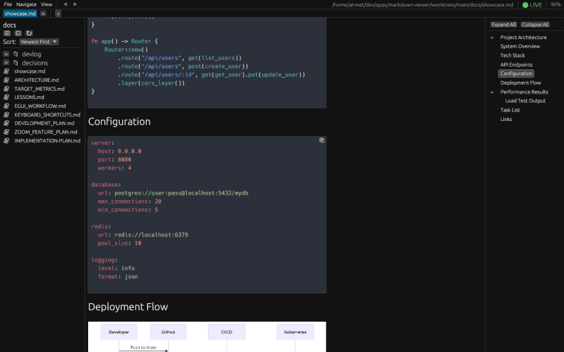564x352 pixels.
Task: Open ARCHITECTURE.md from the file list
Action: tap(36, 80)
